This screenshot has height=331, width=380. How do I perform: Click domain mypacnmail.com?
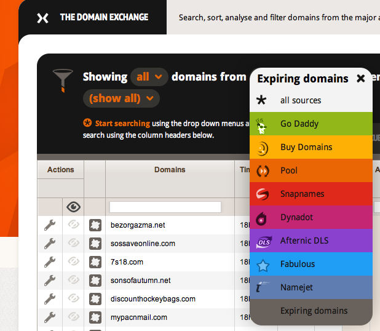pos(139,317)
